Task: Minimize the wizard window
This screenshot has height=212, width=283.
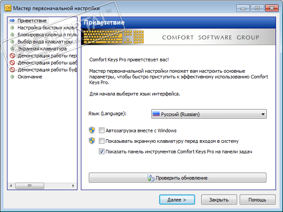Action: [x=243, y=8]
